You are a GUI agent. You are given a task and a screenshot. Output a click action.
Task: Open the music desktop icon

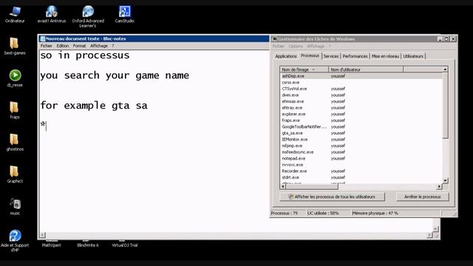click(15, 206)
